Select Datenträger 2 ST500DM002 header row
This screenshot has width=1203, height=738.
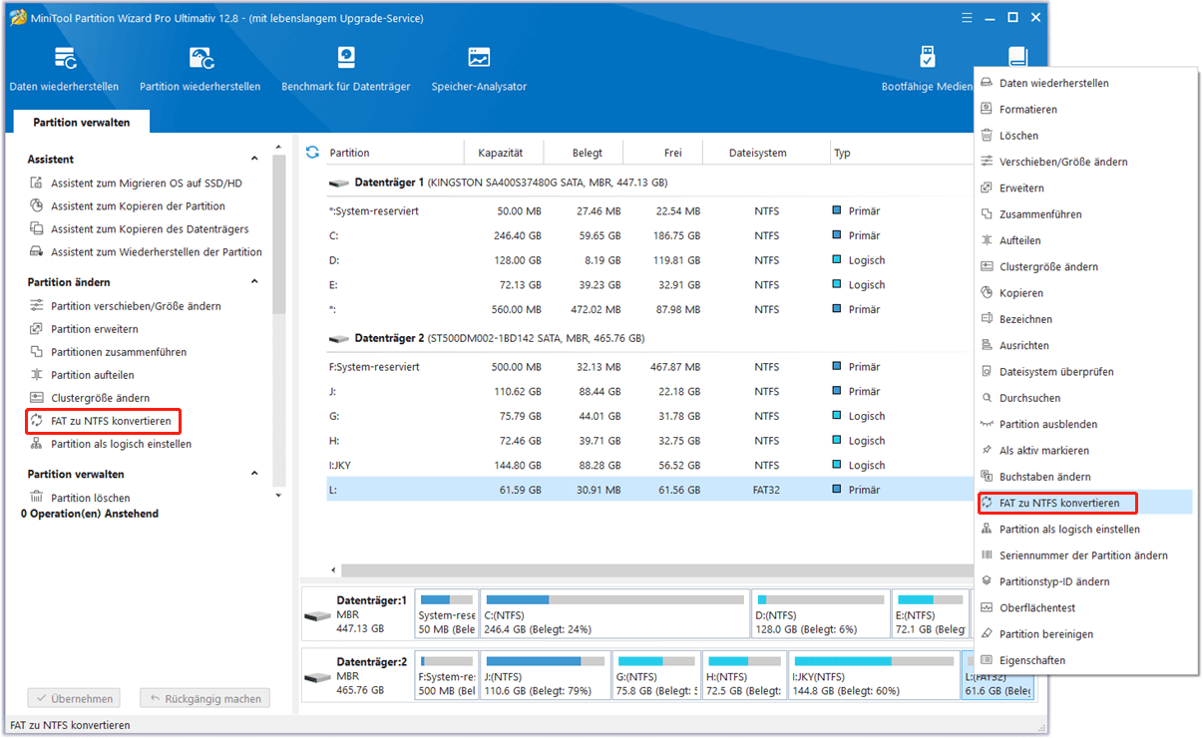point(649,338)
